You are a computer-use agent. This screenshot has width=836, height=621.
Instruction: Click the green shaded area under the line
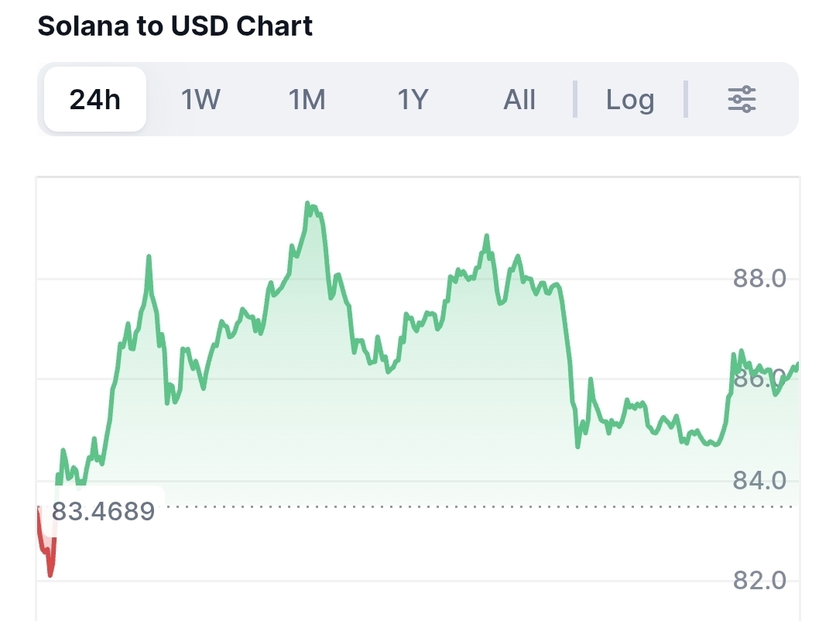pos(387,434)
